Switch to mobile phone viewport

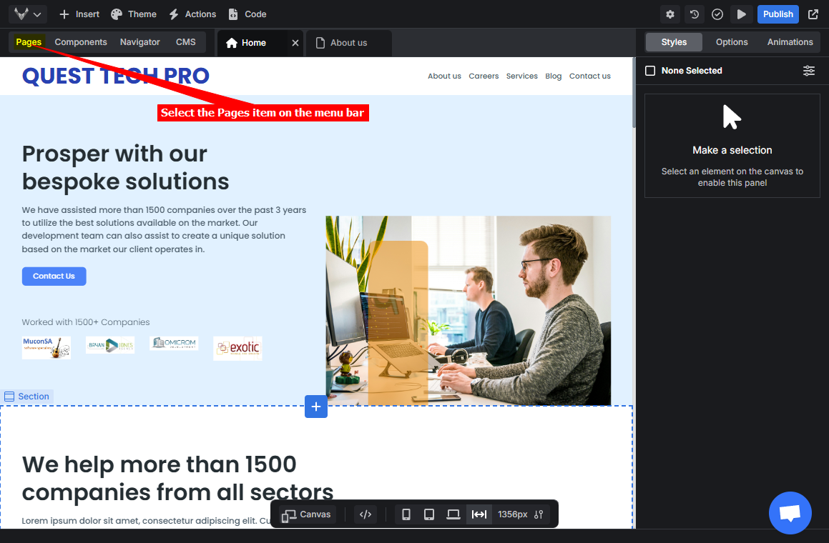point(406,514)
